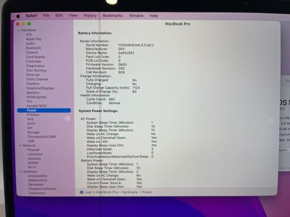The image size is (290, 217).
Task: Select Card Reader in the sidebar
Action: (x=36, y=57)
